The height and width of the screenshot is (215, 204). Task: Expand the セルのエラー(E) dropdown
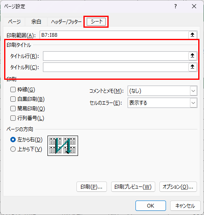coord(162,103)
